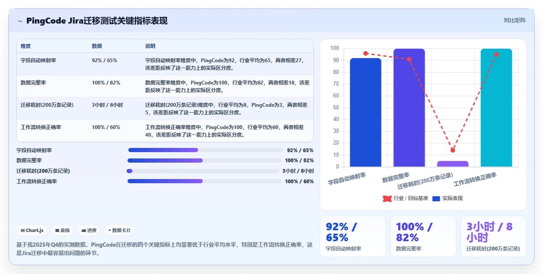Image resolution: width=543 pixels, height=274 pixels.
Task: Click the 工作流转换正确率 progress bar
Action: click(204, 181)
